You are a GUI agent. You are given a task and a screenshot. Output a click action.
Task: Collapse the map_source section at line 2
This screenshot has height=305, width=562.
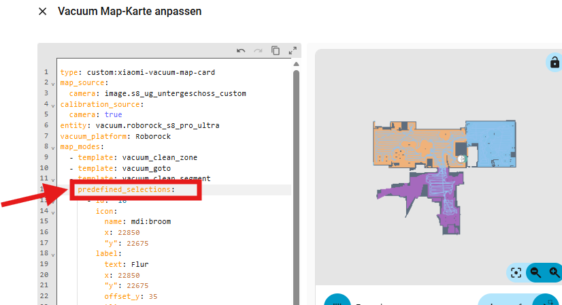click(53, 83)
